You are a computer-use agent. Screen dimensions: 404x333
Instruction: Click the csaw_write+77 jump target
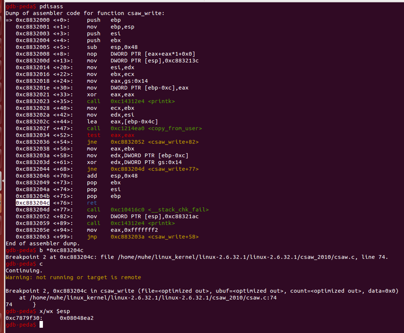click(155, 169)
